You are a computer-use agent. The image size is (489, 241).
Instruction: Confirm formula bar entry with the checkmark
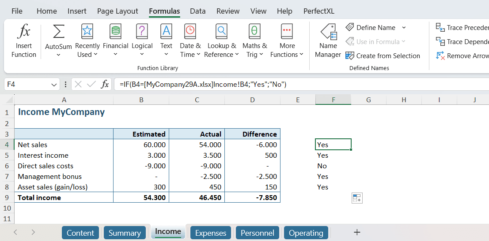91,84
